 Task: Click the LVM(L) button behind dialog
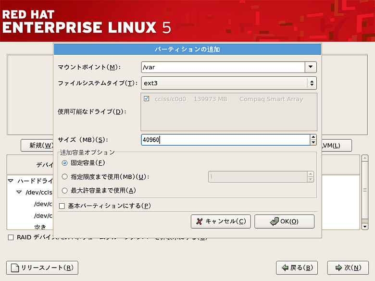(337, 145)
